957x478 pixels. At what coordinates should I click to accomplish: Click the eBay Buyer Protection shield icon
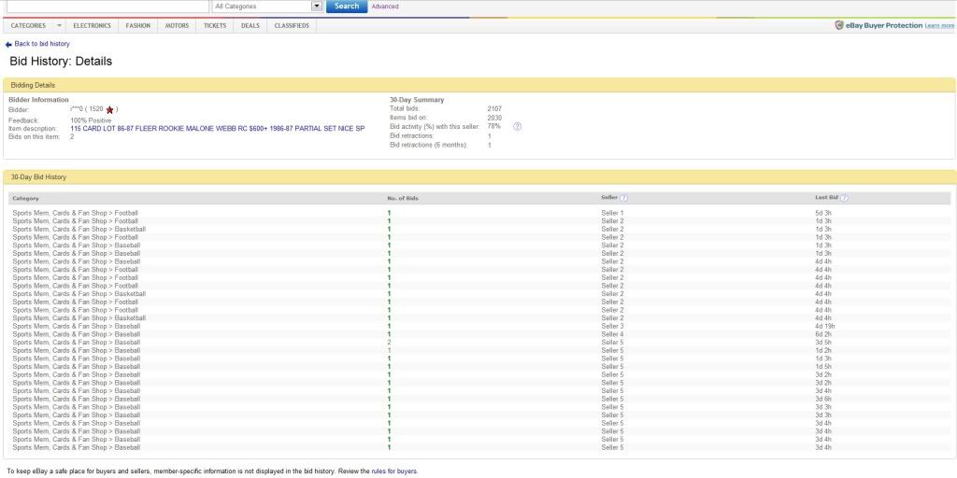point(839,25)
